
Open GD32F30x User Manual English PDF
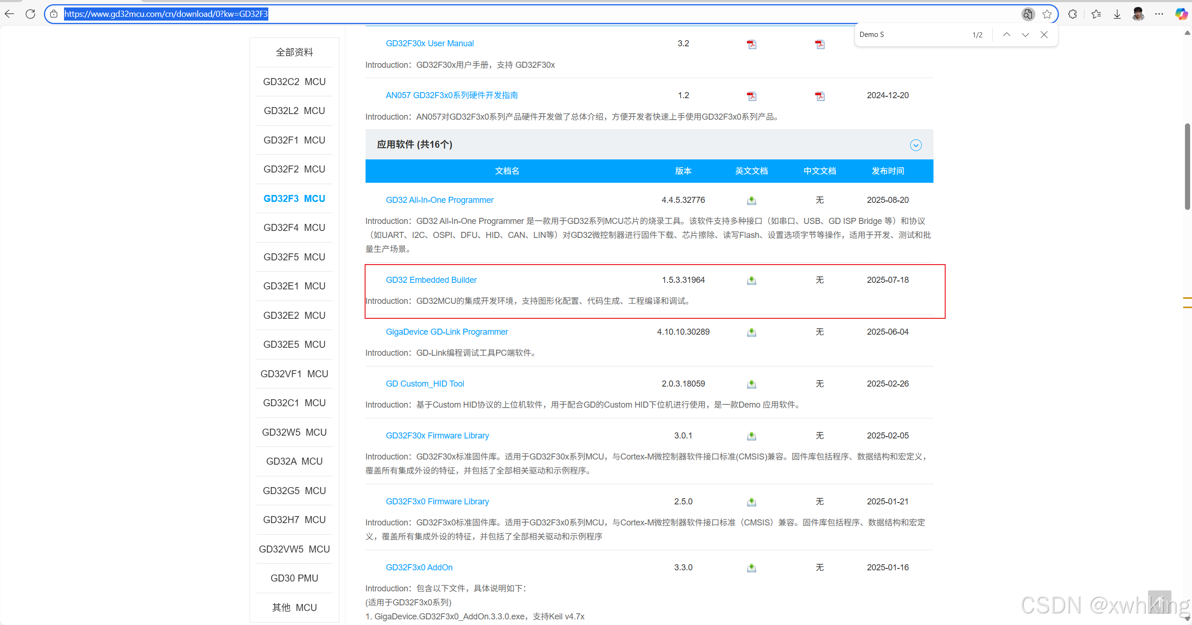click(751, 44)
